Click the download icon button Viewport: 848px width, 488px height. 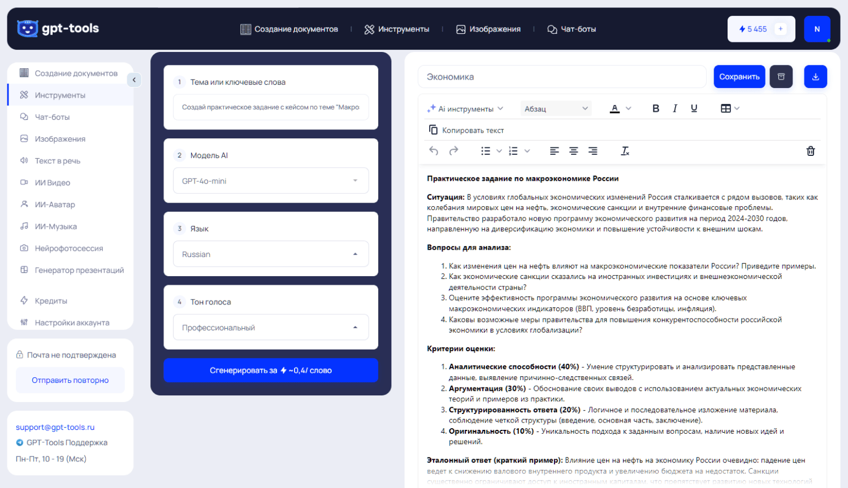click(815, 77)
